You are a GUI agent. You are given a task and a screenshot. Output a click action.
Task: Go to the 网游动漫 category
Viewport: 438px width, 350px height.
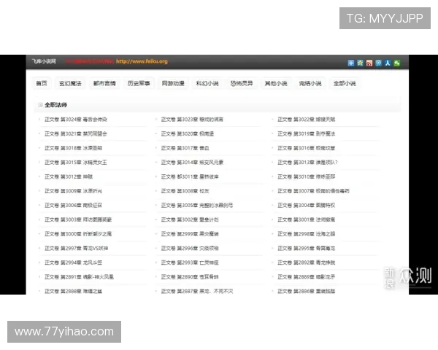point(173,83)
